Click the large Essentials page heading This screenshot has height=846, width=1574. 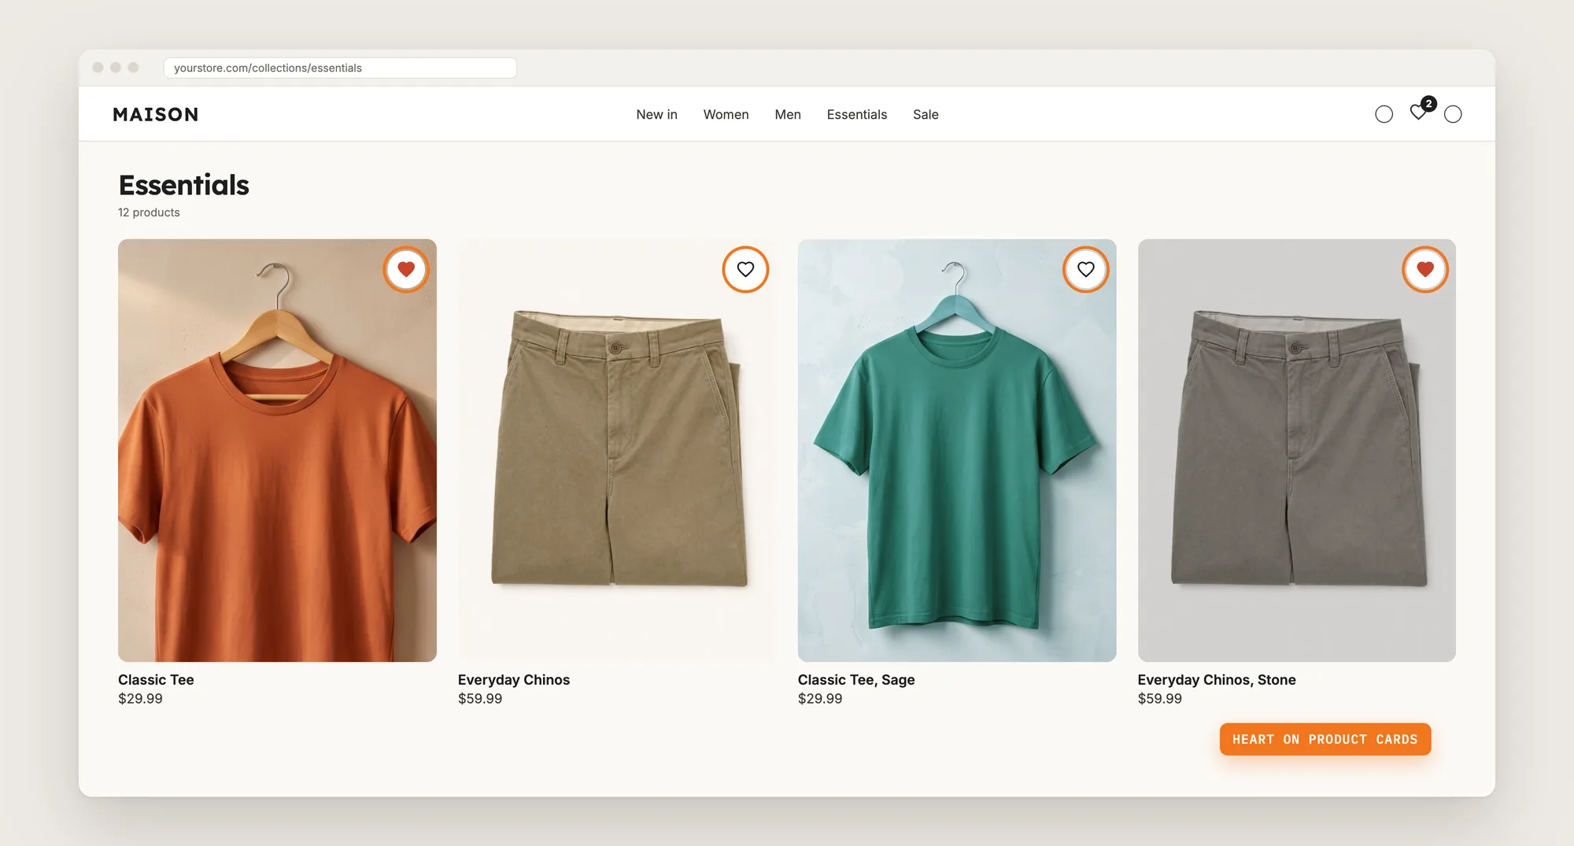coord(184,185)
